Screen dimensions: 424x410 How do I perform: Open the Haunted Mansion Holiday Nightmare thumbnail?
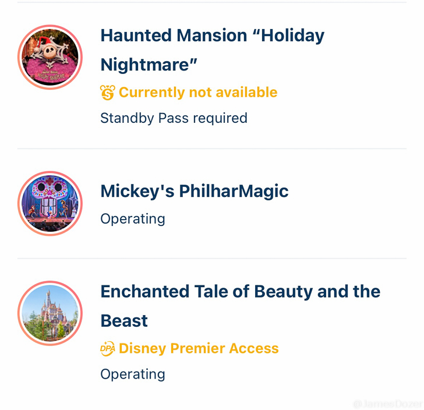50,57
